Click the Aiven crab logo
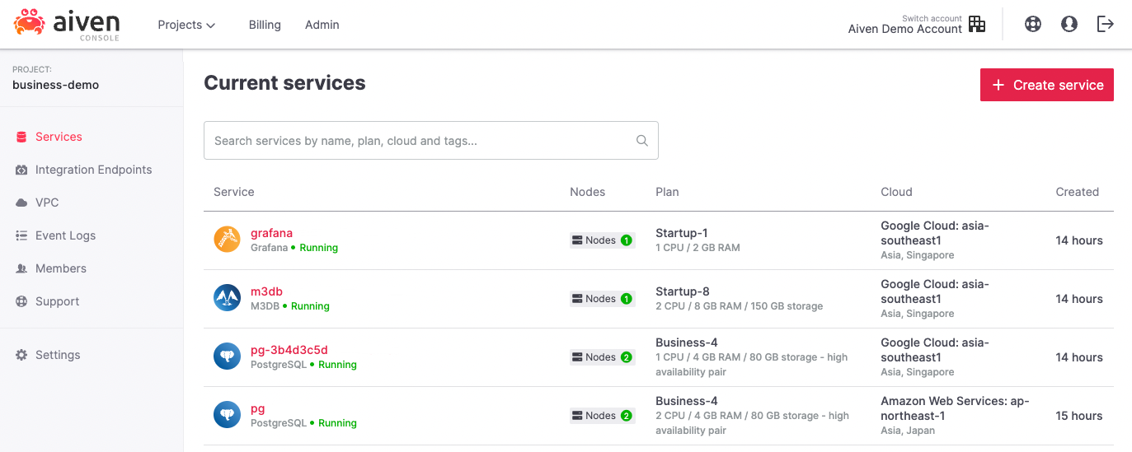This screenshot has width=1132, height=452. tap(30, 22)
